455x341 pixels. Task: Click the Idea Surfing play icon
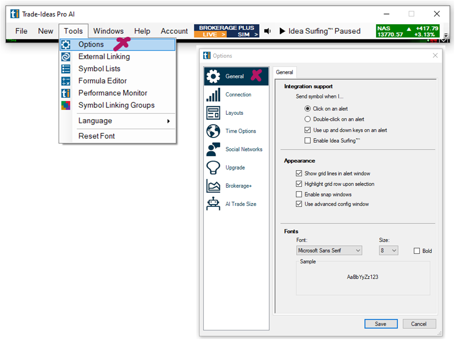282,31
